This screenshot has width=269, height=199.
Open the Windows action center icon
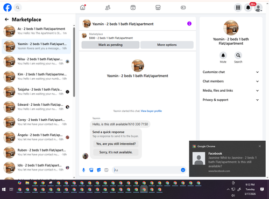tap(262, 189)
